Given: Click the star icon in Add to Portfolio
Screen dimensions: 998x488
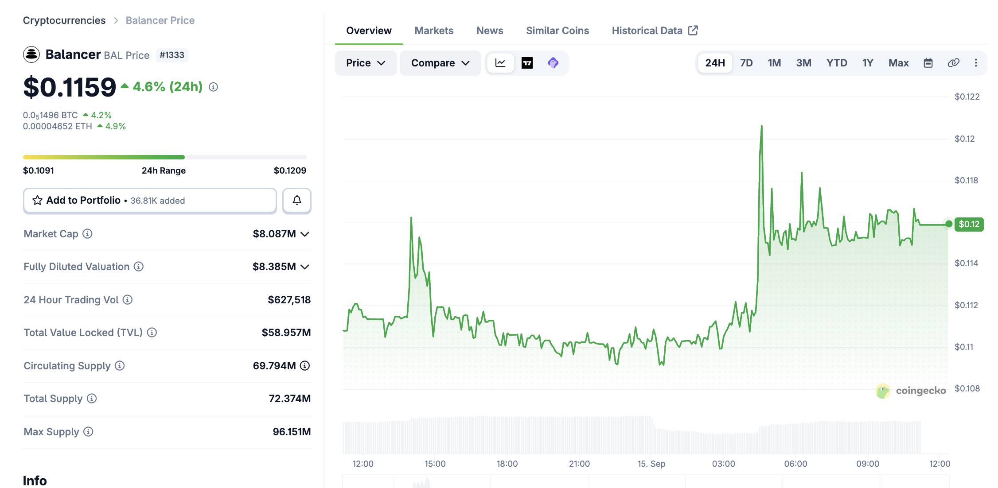Looking at the screenshot, I should click(38, 201).
